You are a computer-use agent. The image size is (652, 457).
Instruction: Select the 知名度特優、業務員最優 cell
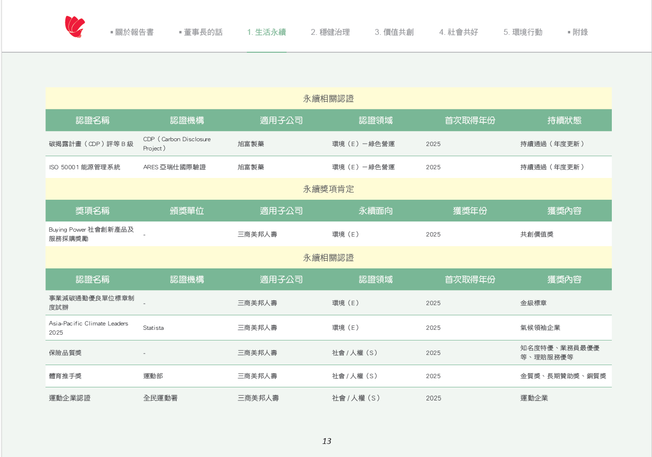[x=560, y=353]
